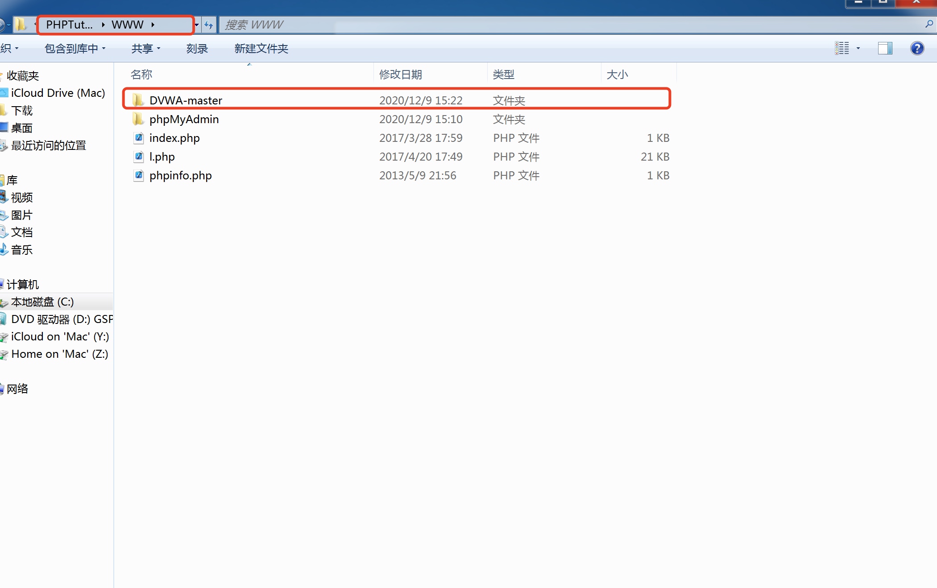The height and width of the screenshot is (588, 937).
Task: Click the help question mark icon
Action: [917, 48]
